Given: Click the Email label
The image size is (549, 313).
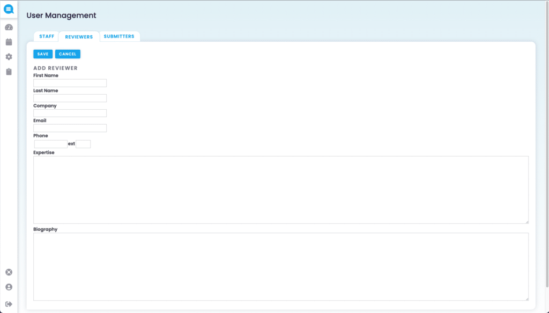Looking at the screenshot, I should pyautogui.click(x=40, y=120).
